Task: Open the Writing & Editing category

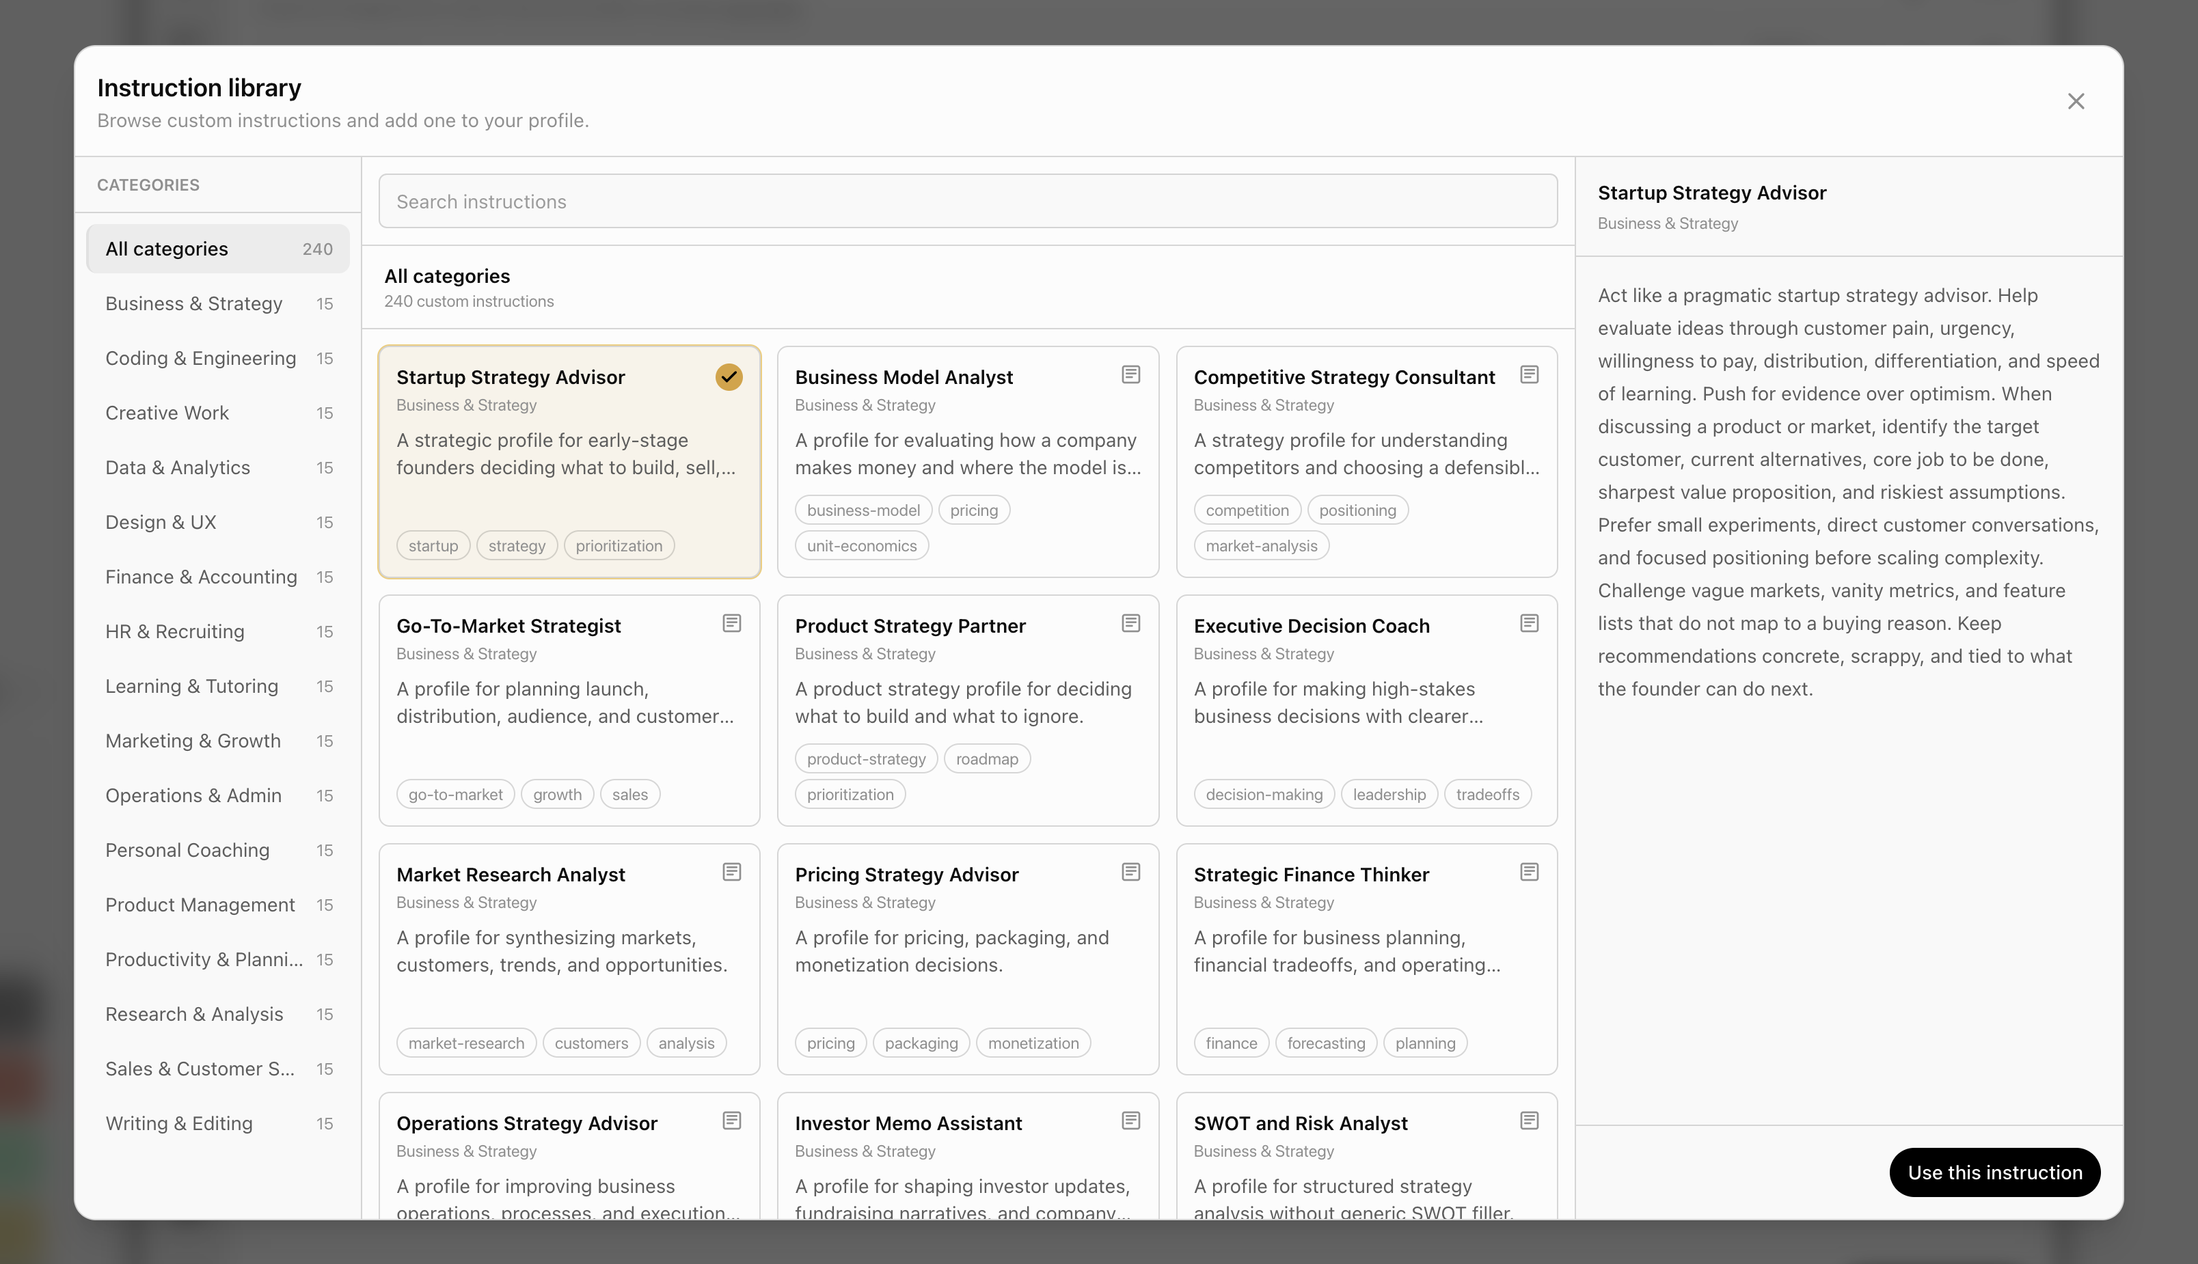Action: tap(218, 1124)
